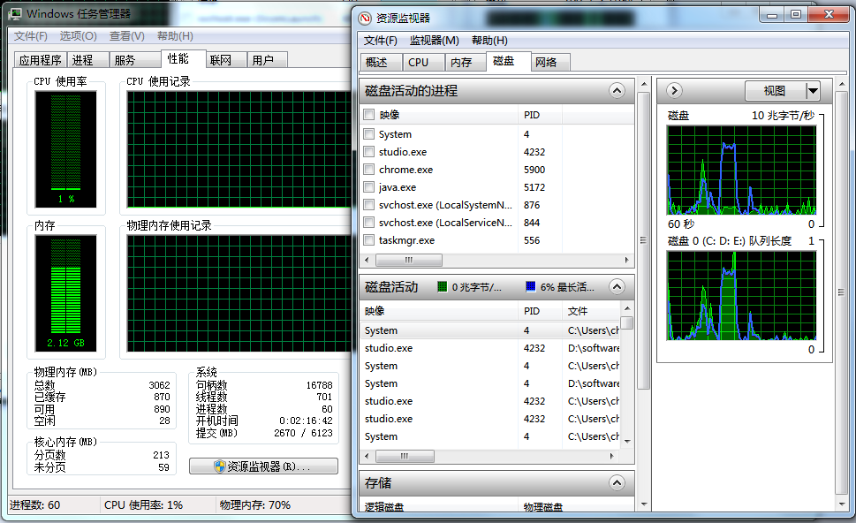Open 文件(F) menu in Resource Monitor
The image size is (856, 523).
click(381, 41)
